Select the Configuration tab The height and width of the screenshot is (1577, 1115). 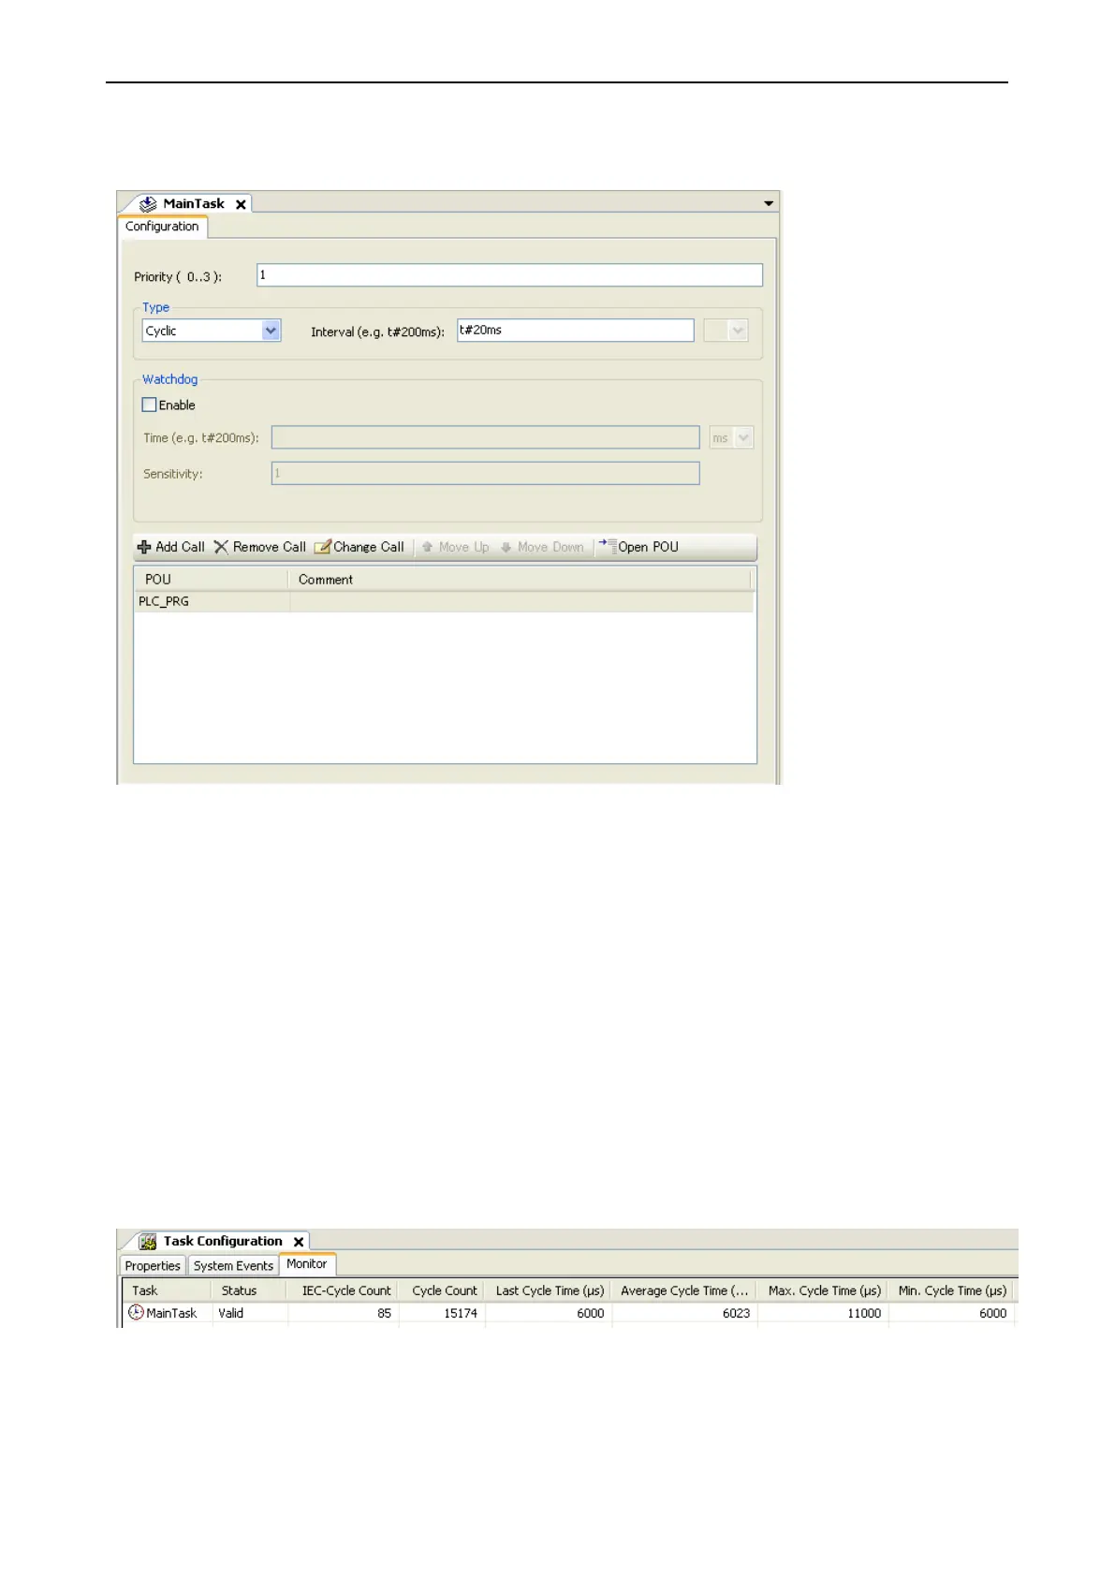coord(162,227)
